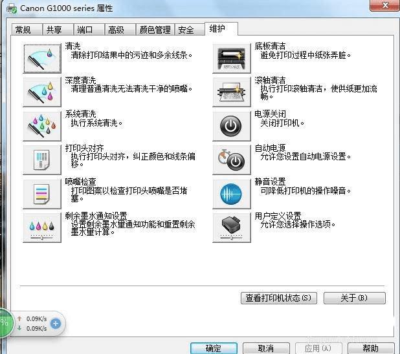Screen dimensions: 400x354
Task: Start 深度清洗 deep cleaning icon
Action: point(42,92)
